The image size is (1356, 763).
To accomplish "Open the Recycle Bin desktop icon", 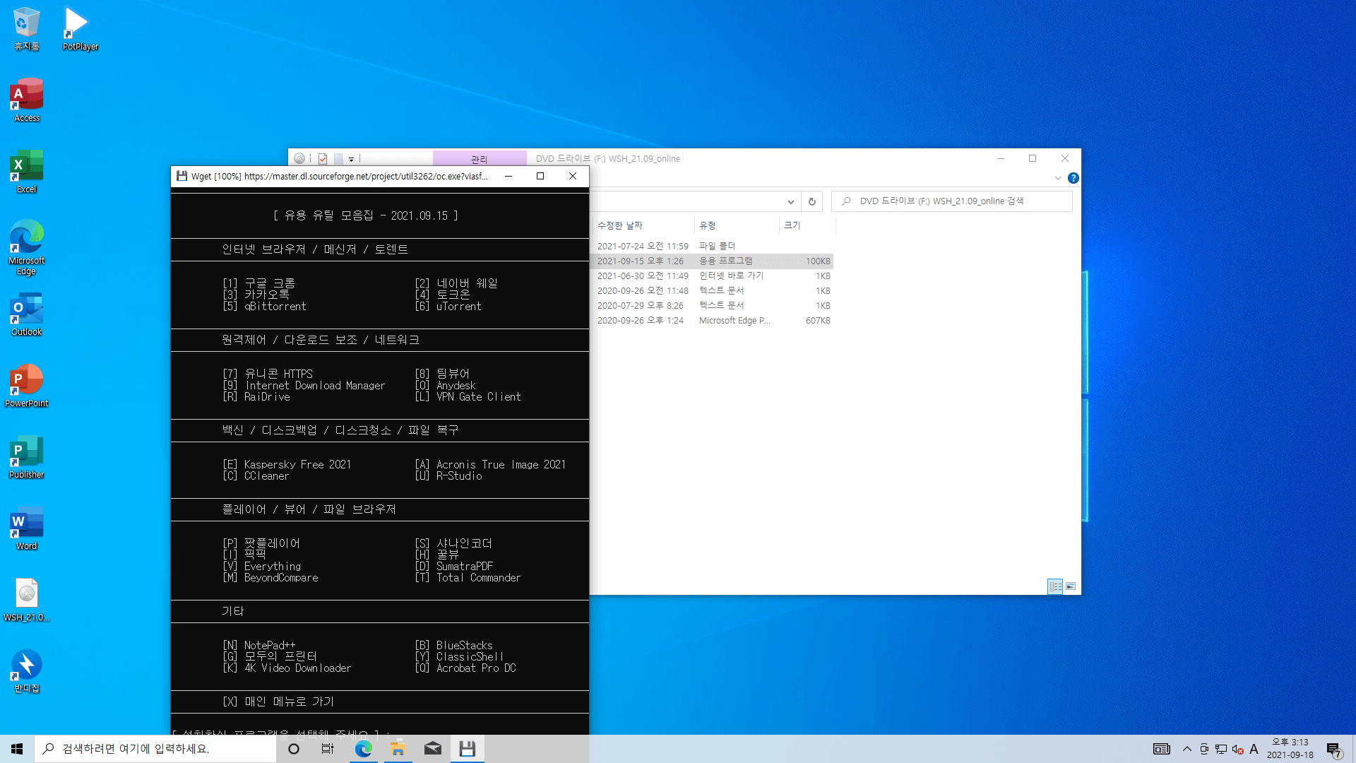I will [26, 28].
